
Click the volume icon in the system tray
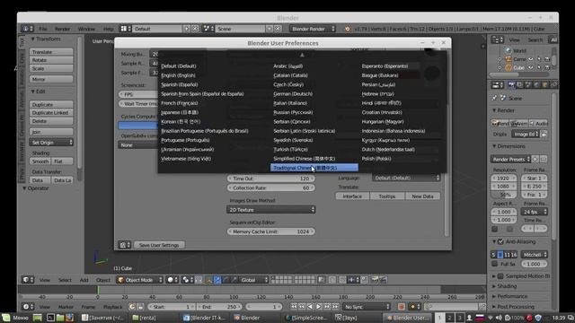pyautogui.click(x=500, y=318)
